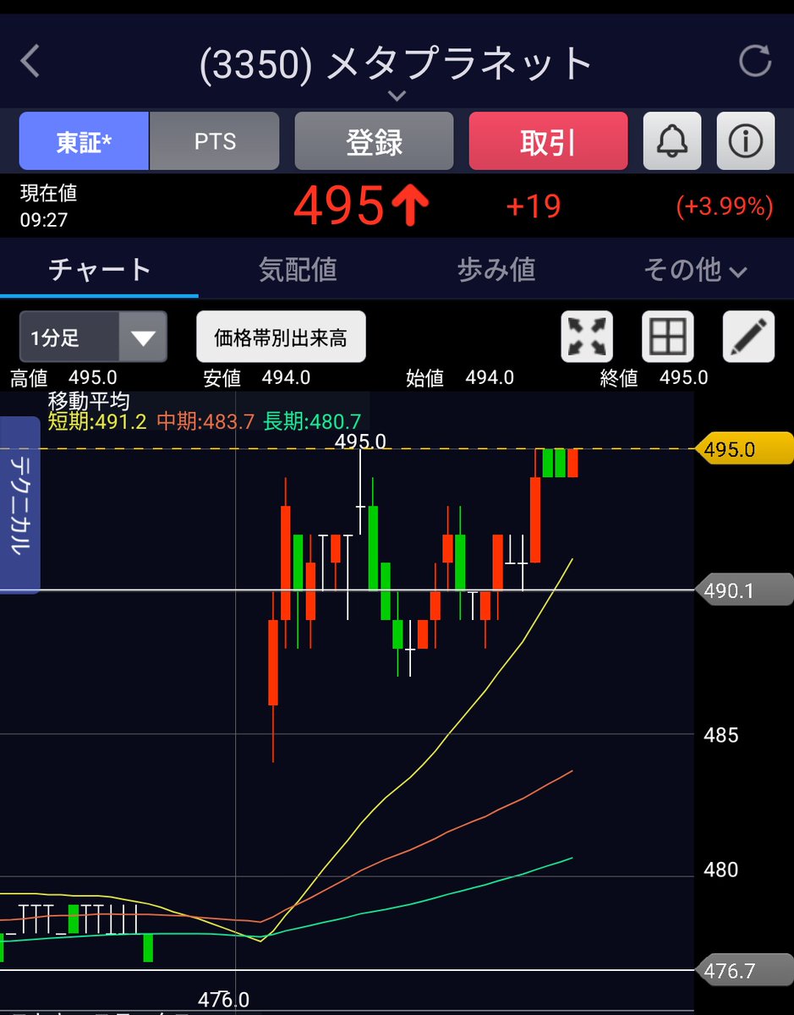Tap the (3350) メタプラネット title
The image size is (794, 1015).
point(396,63)
